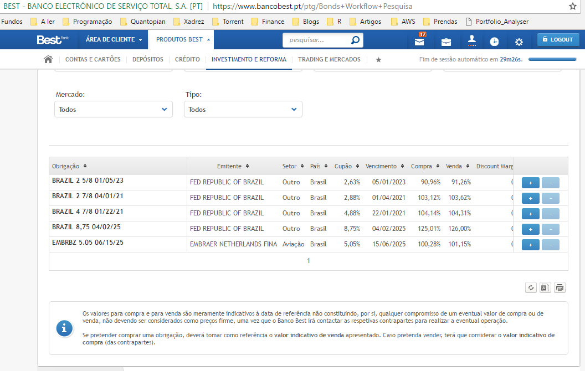The height and width of the screenshot is (371, 585).
Task: Click the clock icon in header
Action: click(x=494, y=42)
